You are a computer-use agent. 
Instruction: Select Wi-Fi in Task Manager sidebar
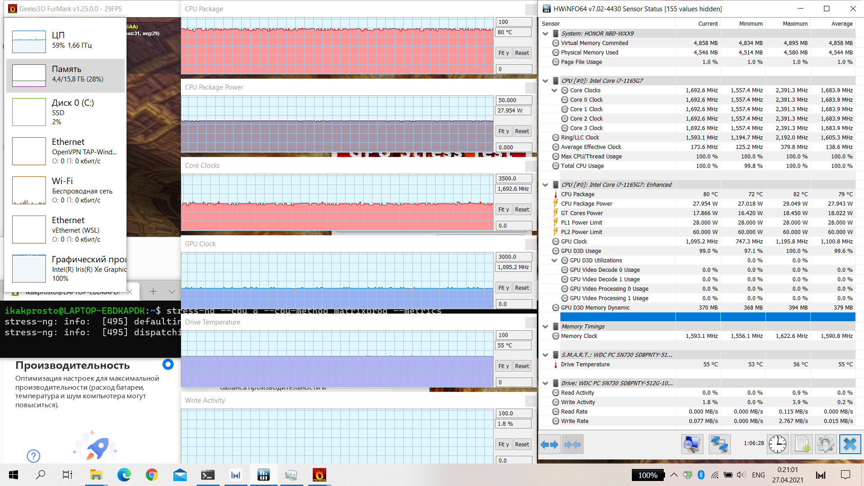coord(65,190)
